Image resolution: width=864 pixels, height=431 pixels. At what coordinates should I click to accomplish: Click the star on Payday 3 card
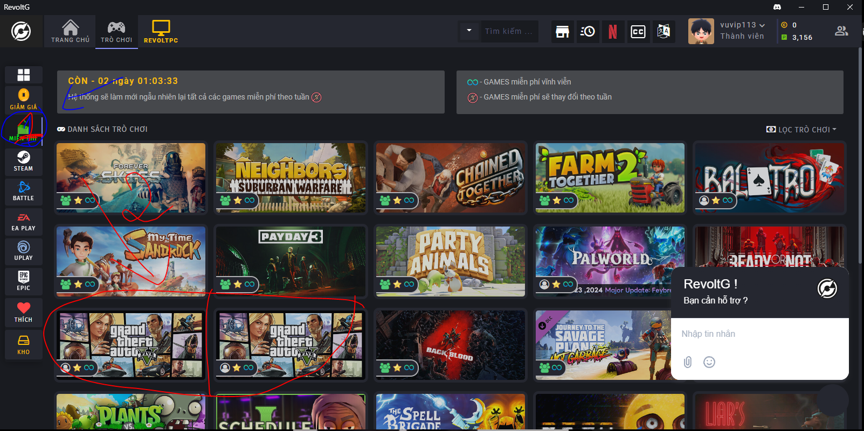[x=238, y=284]
